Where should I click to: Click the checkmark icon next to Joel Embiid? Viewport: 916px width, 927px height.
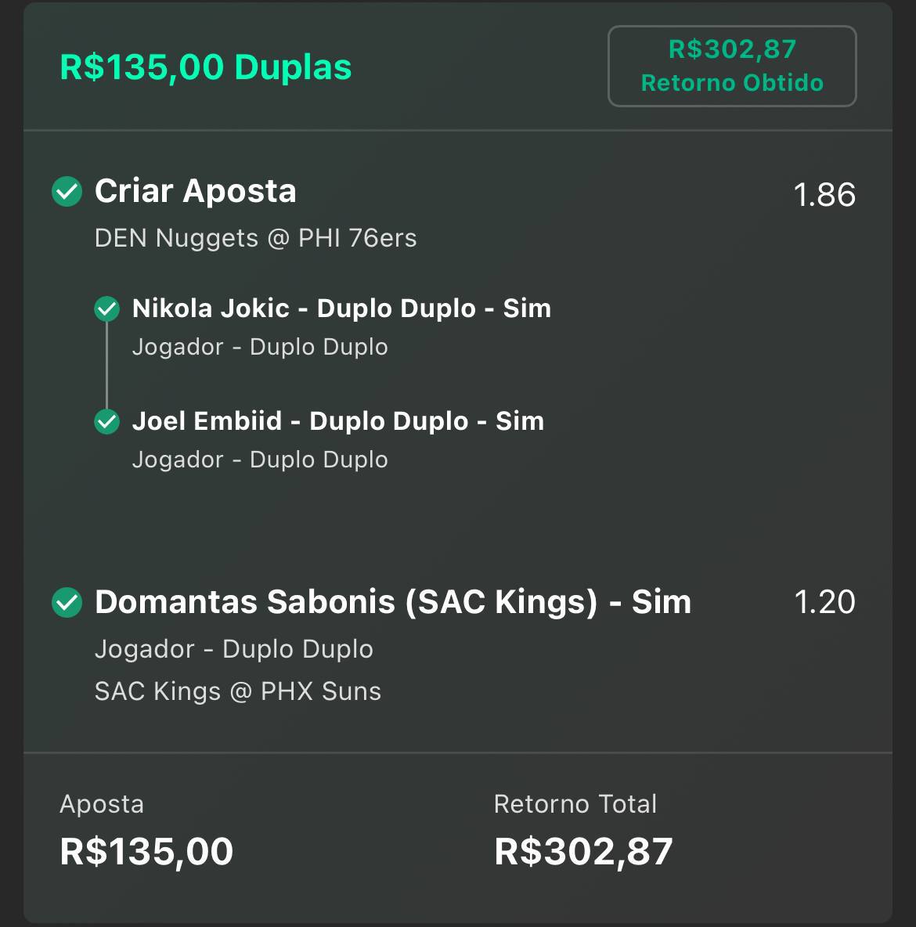pos(107,421)
